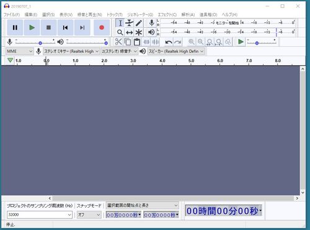310x230 pixels.
Task: Click the vertical scrollbar up arrow
Action: (303, 69)
